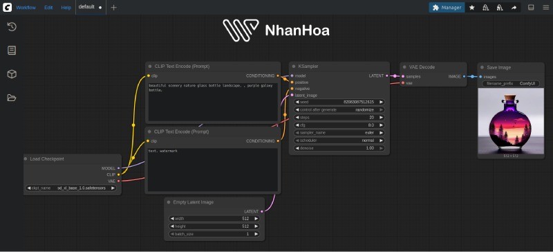Viewport: 553px width, 252px height.
Task: Collapse the positive CLIP Text Encode dot
Action: pos(150,66)
